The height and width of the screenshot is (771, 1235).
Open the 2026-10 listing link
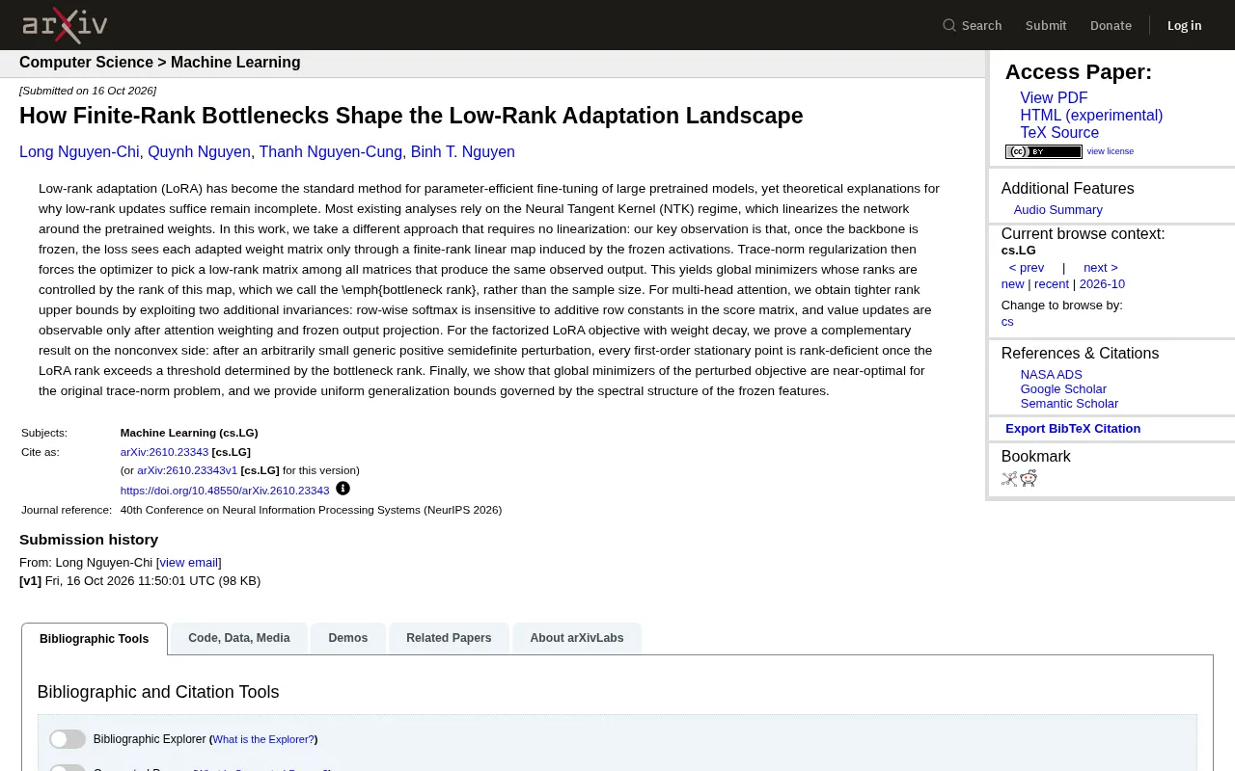(1102, 284)
